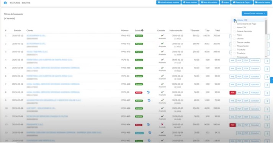This screenshot has width=273, height=143.
Task: Enable the Placa column checkbox
Action: 235,35
